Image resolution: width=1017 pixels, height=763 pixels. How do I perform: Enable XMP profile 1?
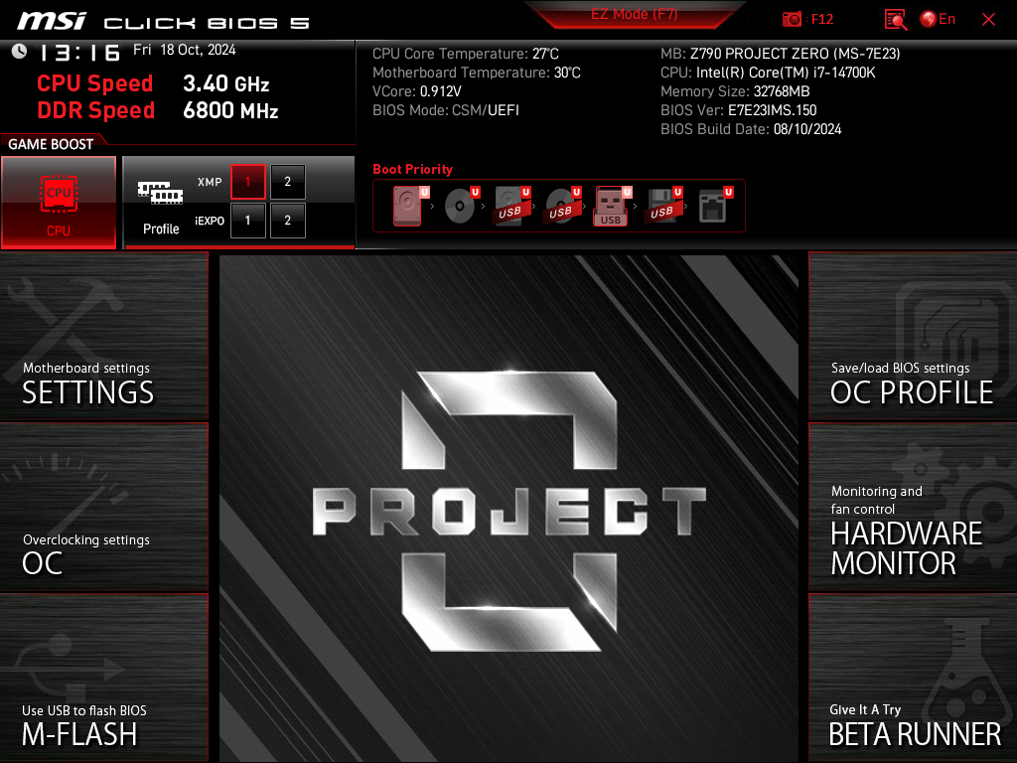coord(247,182)
